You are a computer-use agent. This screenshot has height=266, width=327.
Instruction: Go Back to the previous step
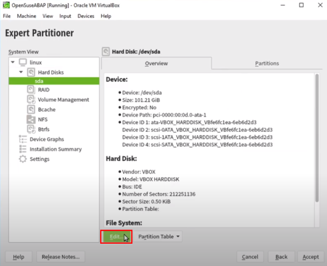(281, 257)
